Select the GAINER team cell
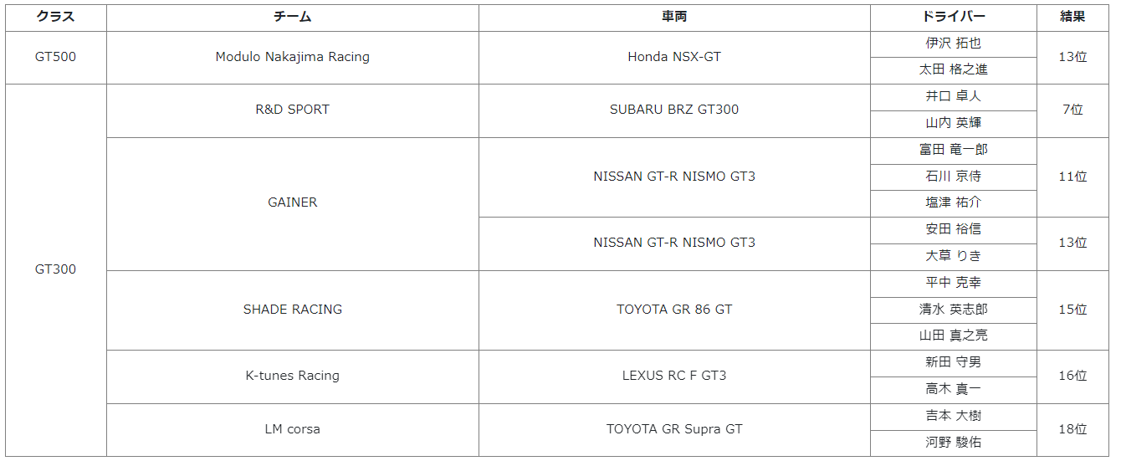 point(292,202)
